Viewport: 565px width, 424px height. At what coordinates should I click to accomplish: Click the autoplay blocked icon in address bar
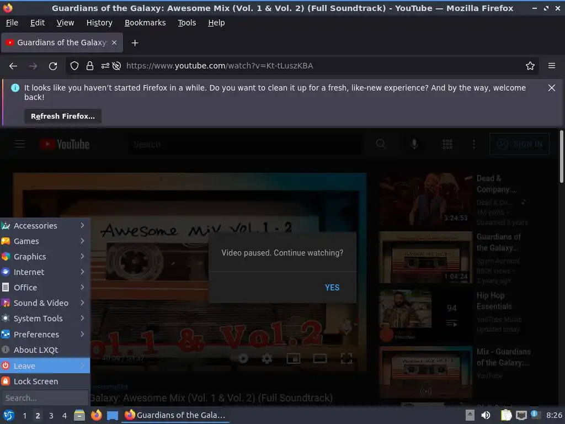pos(116,66)
